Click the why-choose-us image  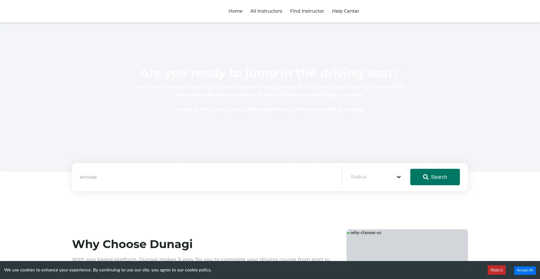tap(407, 245)
